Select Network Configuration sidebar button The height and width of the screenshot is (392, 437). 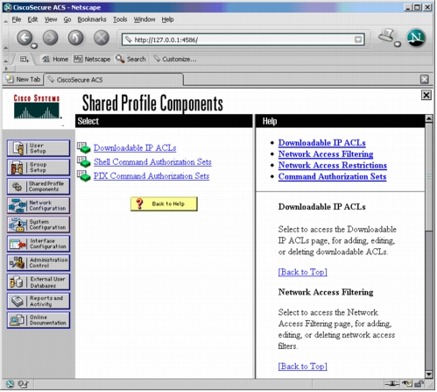click(x=39, y=206)
